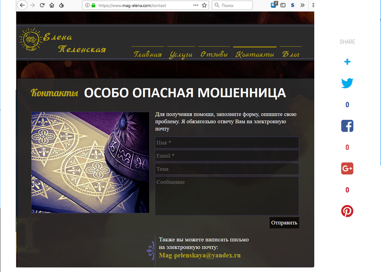The height and width of the screenshot is (272, 381).
Task: Click the browser Back arrow button
Action: tap(23, 5)
